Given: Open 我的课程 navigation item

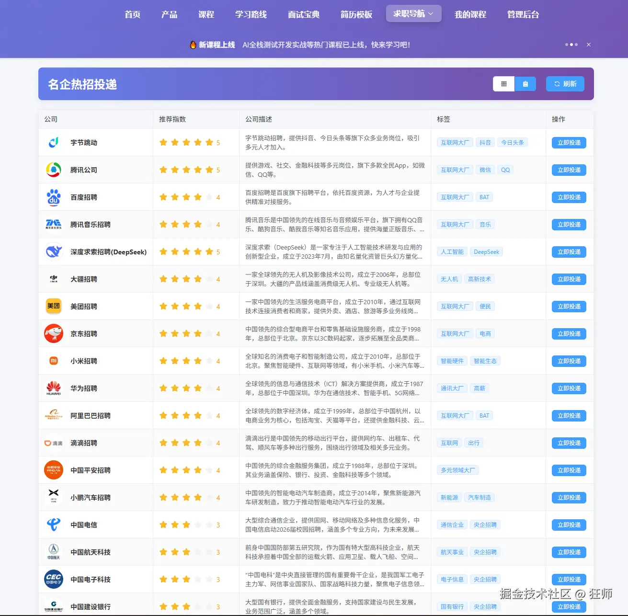Looking at the screenshot, I should point(470,14).
